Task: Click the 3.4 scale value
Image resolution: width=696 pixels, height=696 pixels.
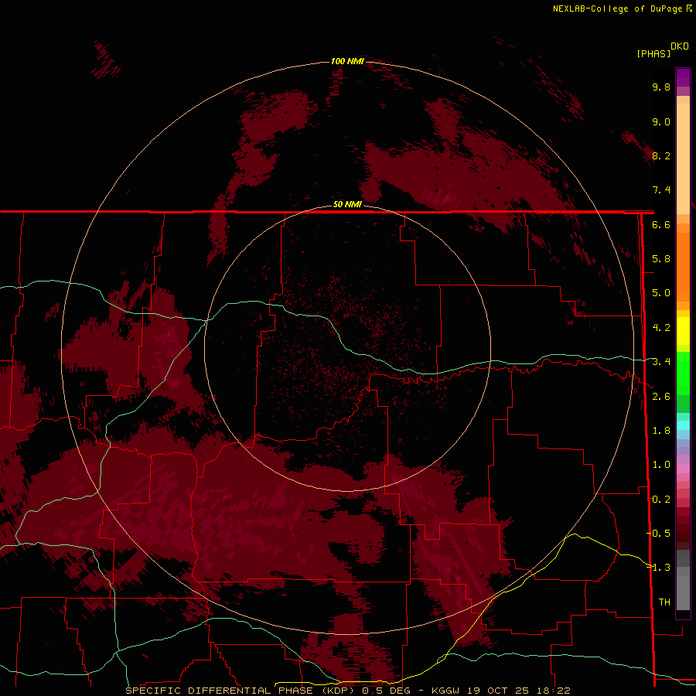Action: (x=661, y=362)
